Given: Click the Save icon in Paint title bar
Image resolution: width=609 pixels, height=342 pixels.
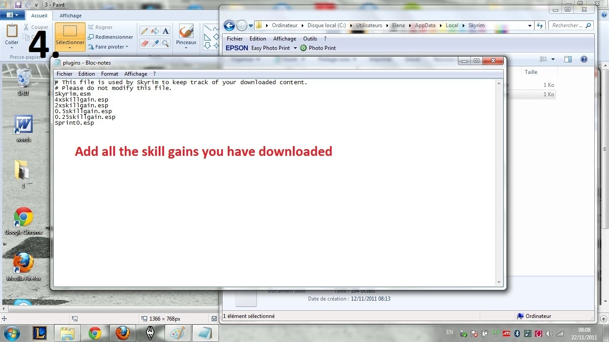Looking at the screenshot, I should click(18, 4).
